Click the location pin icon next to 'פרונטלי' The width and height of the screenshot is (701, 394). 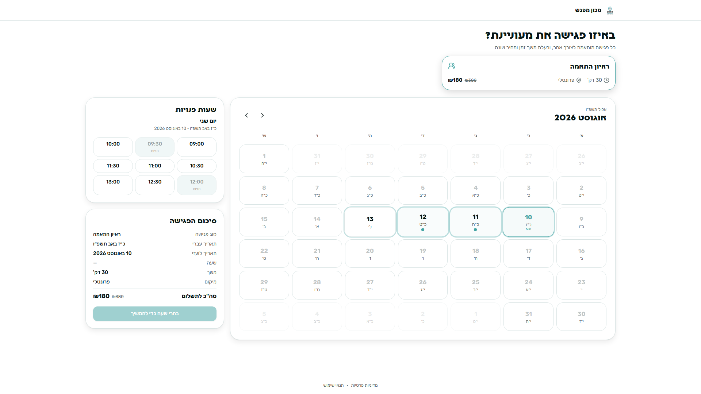pyautogui.click(x=579, y=80)
